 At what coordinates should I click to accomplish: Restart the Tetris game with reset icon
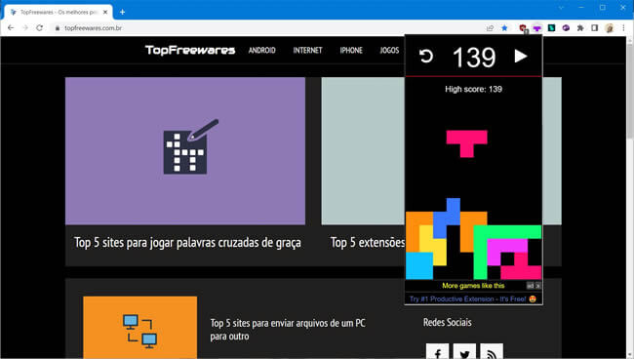(426, 56)
